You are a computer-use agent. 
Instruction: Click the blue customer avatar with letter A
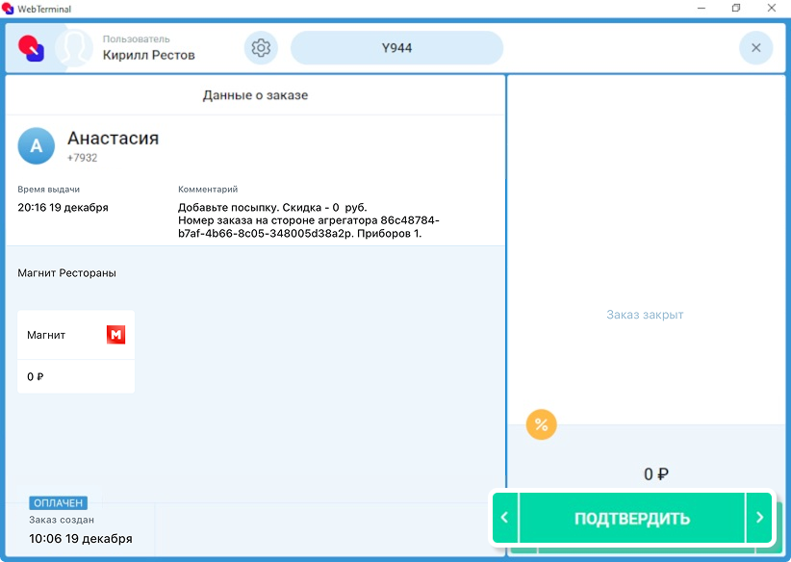point(37,146)
